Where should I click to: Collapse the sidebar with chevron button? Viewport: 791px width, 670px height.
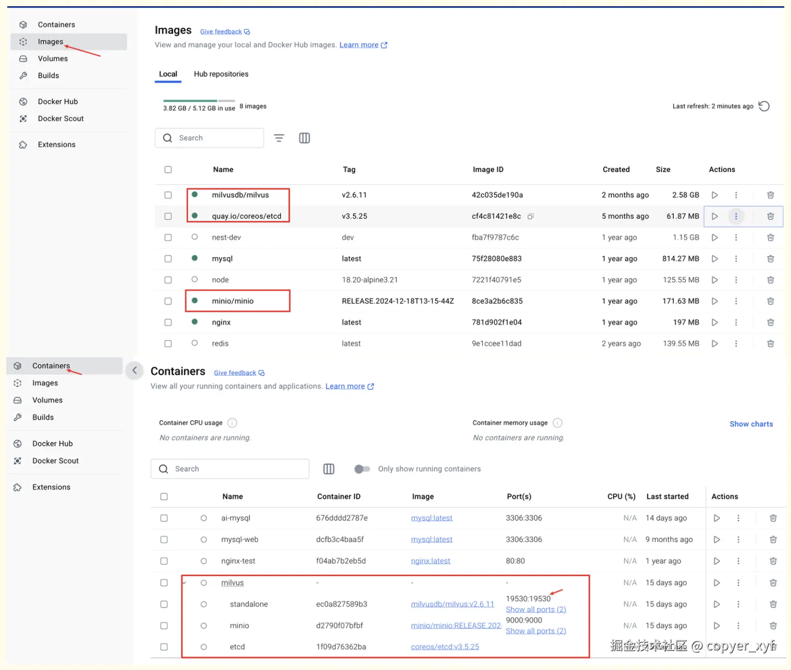134,370
